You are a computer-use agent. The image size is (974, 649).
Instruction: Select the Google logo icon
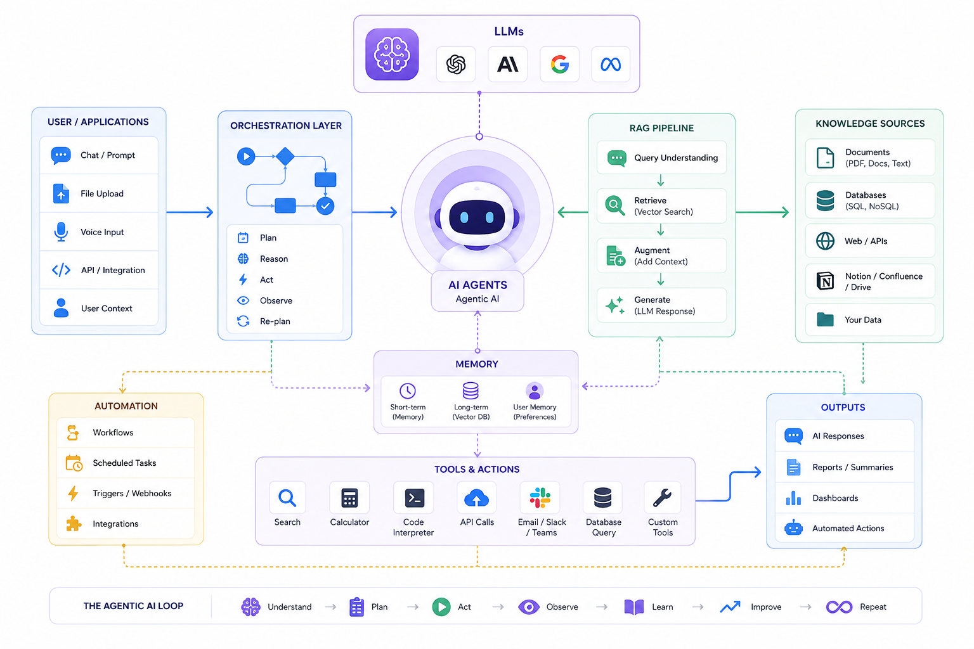click(x=559, y=64)
